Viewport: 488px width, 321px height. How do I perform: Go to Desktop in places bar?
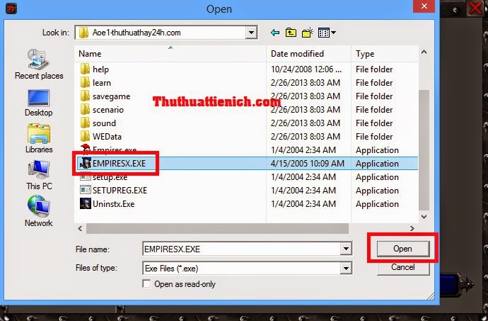pyautogui.click(x=39, y=103)
